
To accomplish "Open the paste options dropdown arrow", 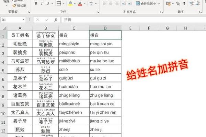I will (x=7, y=5).
